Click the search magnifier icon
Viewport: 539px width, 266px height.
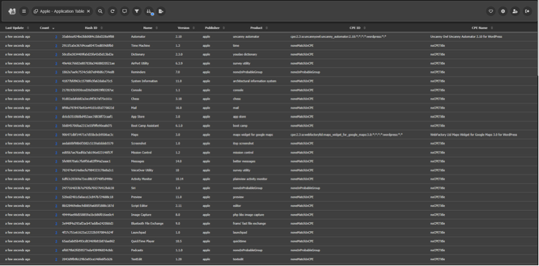[100, 11]
